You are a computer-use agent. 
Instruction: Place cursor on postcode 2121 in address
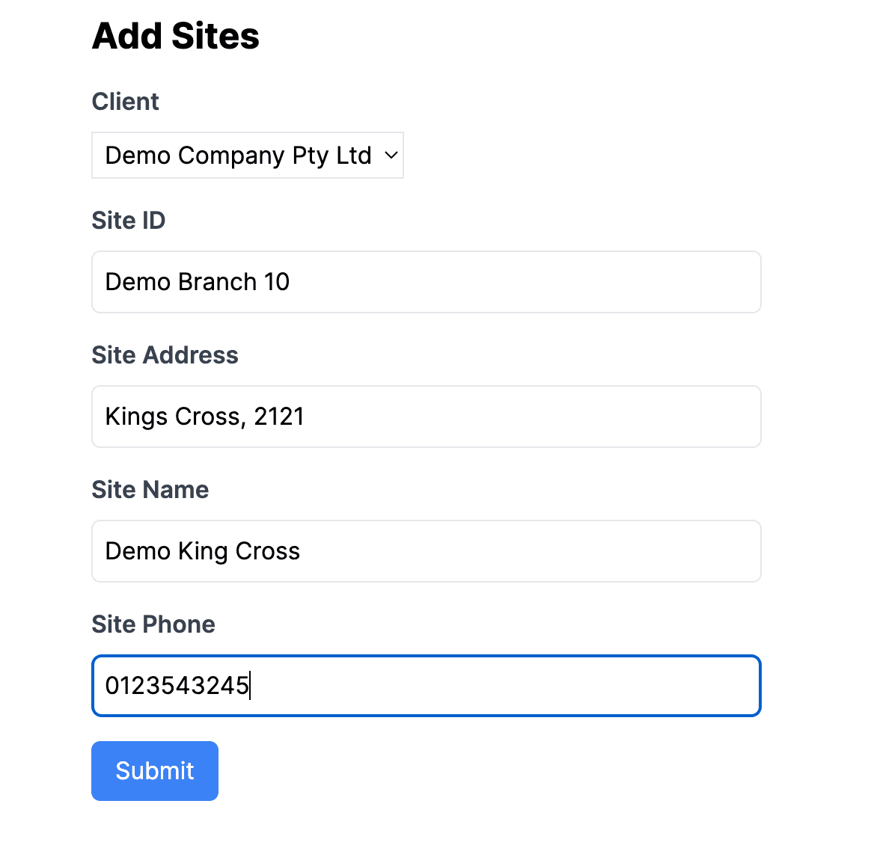click(279, 417)
